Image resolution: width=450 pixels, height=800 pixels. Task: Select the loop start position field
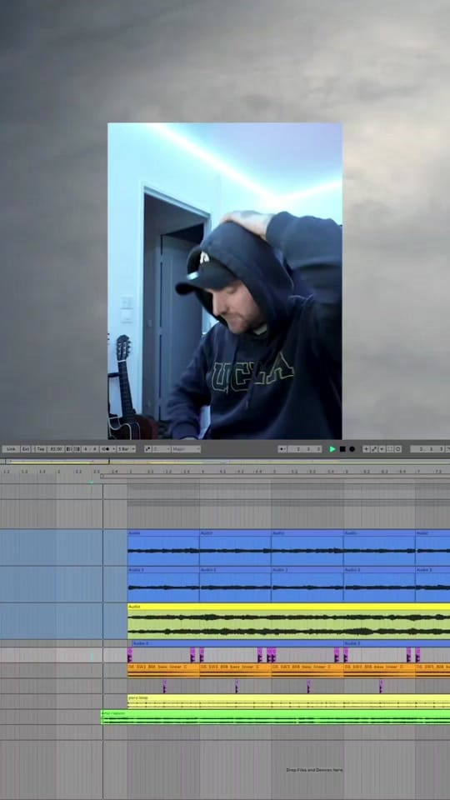click(x=427, y=449)
